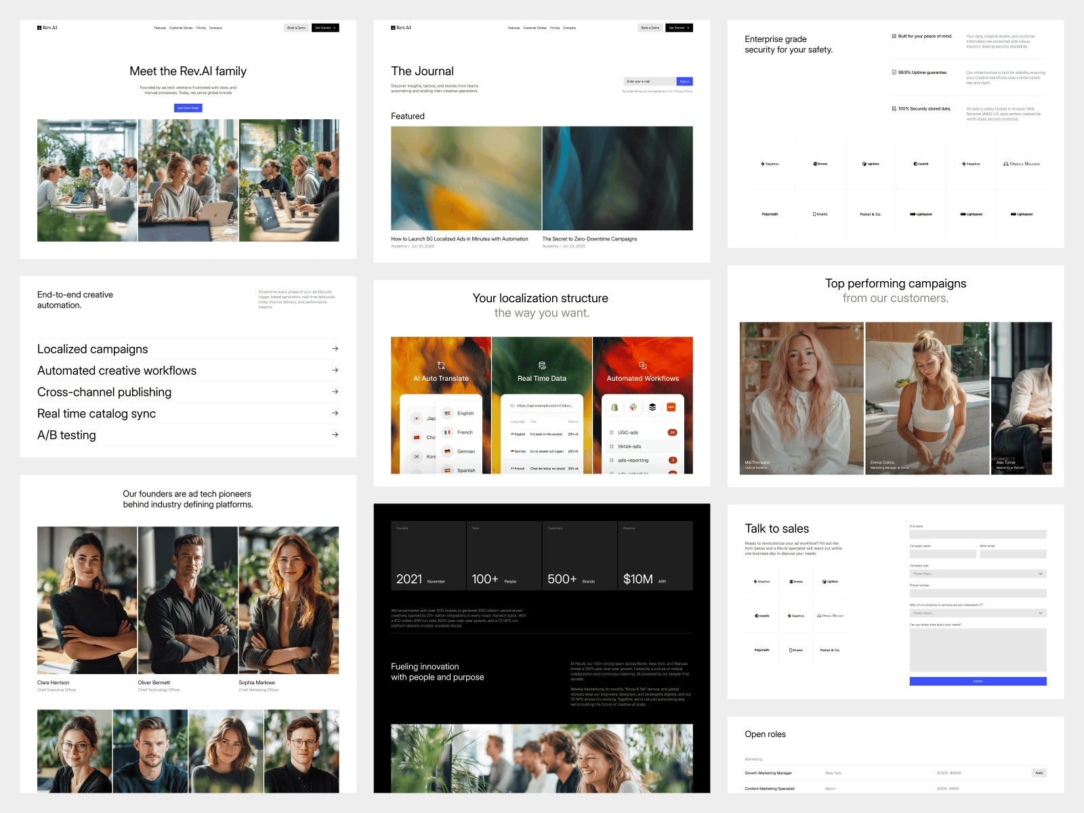The image size is (1084, 813).
Task: Click the See Open Roles button
Action: [188, 108]
